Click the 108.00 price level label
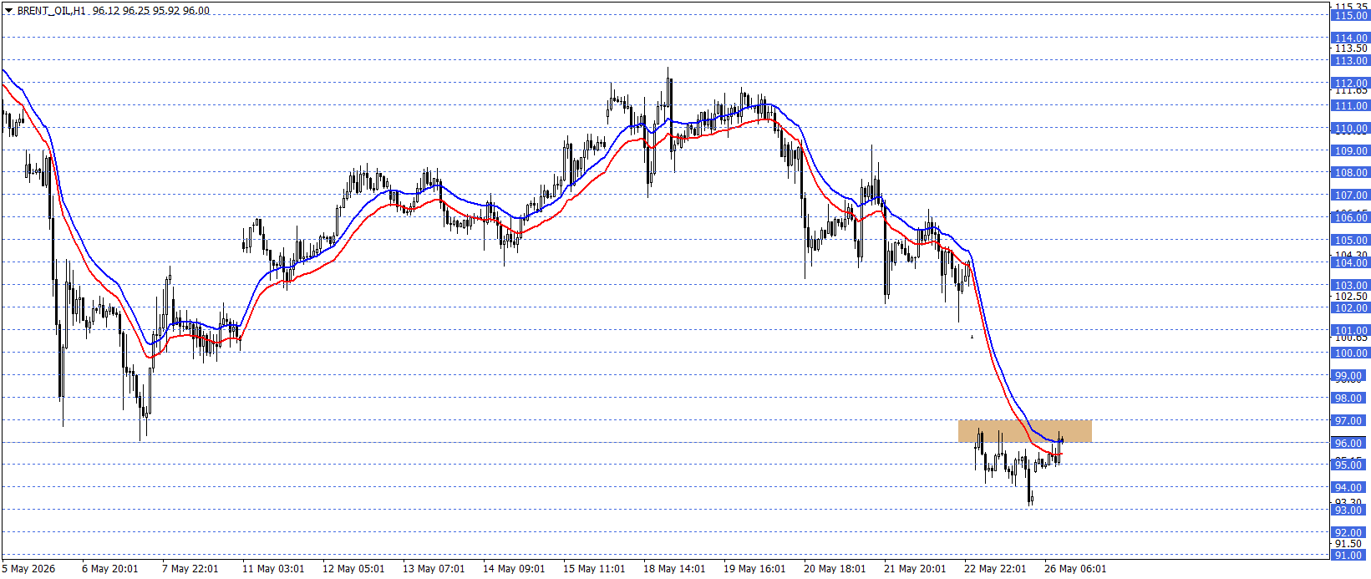The width and height of the screenshot is (1371, 579). click(x=1350, y=172)
